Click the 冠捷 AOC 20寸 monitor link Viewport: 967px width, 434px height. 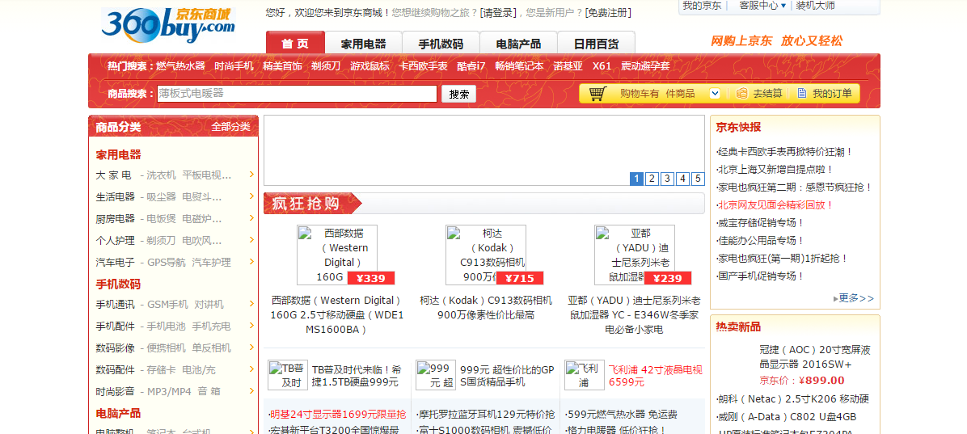pos(815,357)
